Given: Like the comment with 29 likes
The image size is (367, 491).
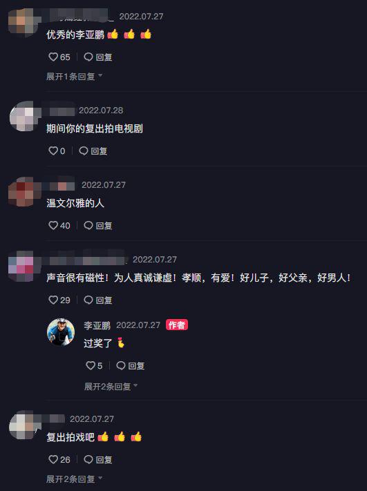Looking at the screenshot, I should pyautogui.click(x=53, y=300).
